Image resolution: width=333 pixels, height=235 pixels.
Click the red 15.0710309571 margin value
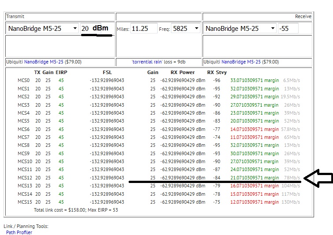pos(255,194)
